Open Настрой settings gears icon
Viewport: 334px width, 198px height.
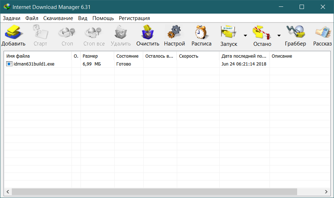(174, 32)
